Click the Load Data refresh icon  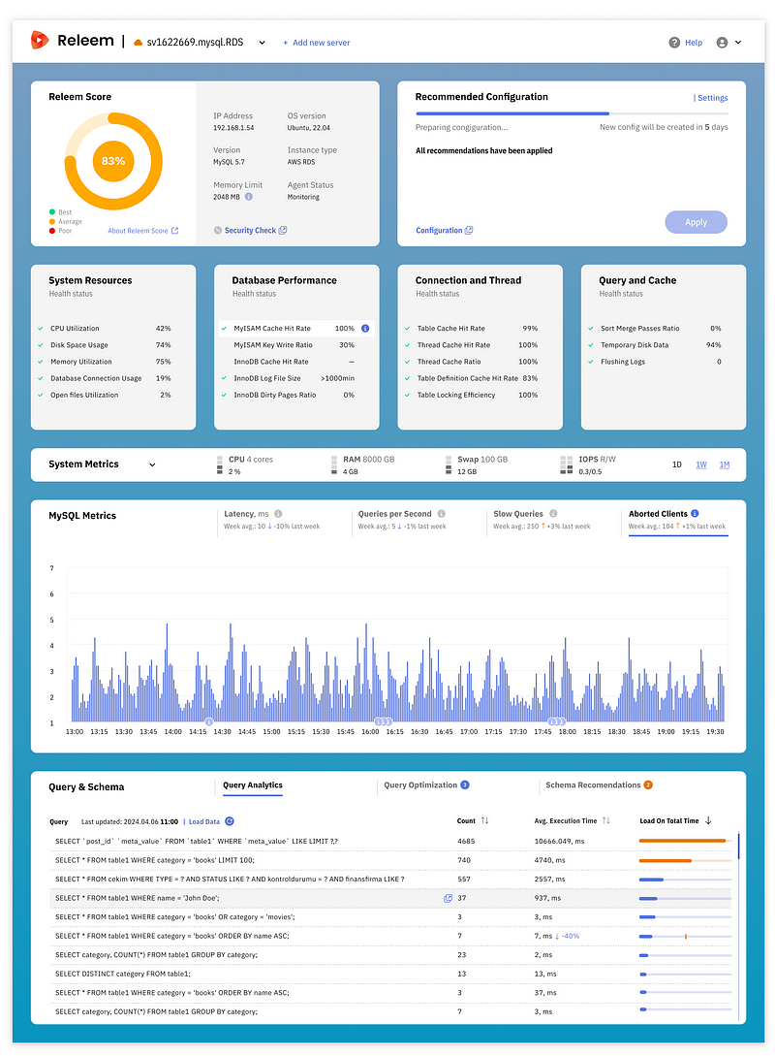[x=230, y=821]
